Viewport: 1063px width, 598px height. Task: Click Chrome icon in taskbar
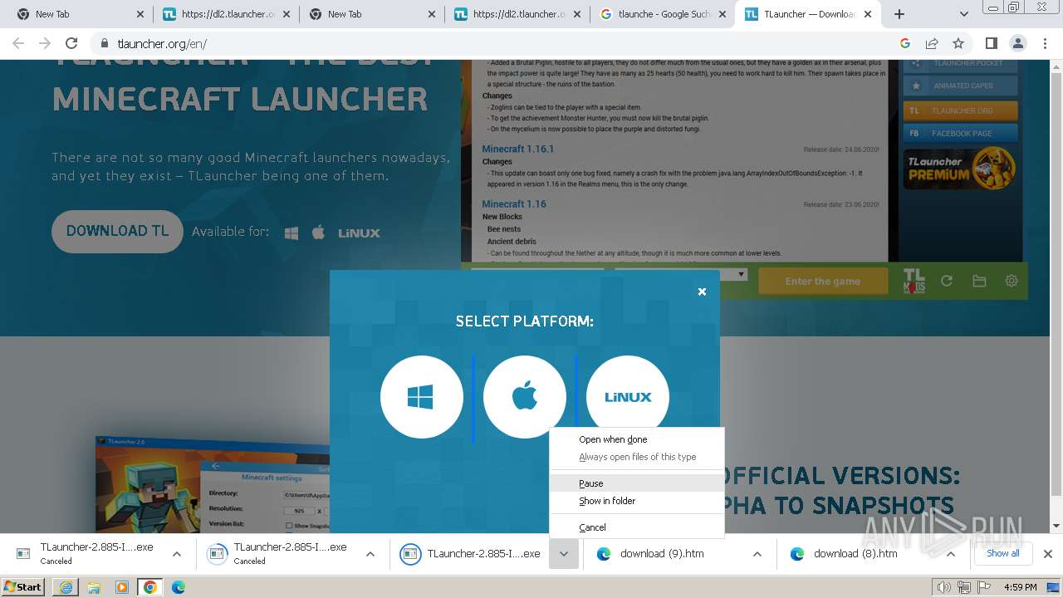click(x=150, y=587)
